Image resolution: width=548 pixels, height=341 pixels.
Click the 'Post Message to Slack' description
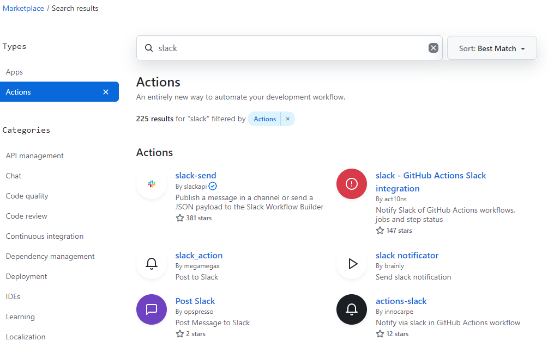tap(213, 323)
